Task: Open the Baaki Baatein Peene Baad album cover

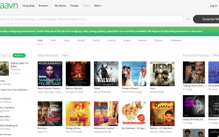Action: (x=50, y=74)
